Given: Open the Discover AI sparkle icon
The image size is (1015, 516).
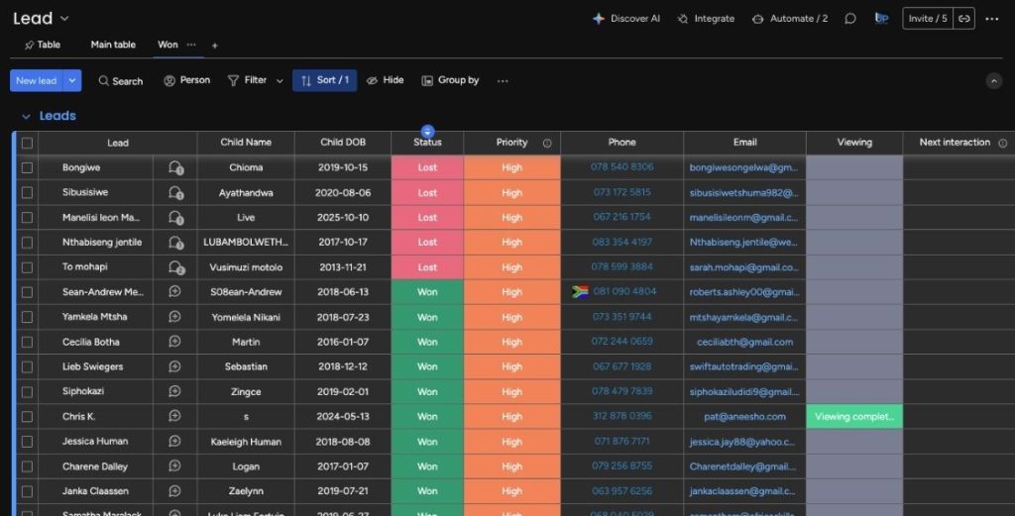Looking at the screenshot, I should [598, 19].
